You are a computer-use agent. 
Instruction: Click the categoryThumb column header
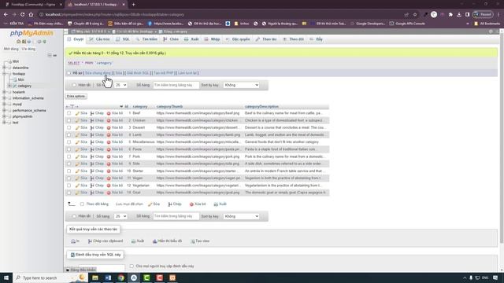pyautogui.click(x=169, y=107)
